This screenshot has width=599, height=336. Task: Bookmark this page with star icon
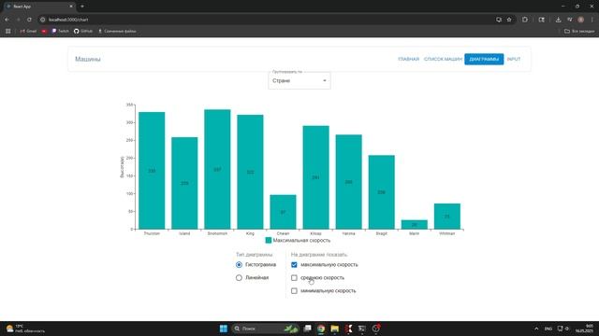tap(509, 20)
